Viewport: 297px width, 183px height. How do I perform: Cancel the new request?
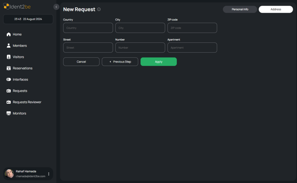point(81,62)
